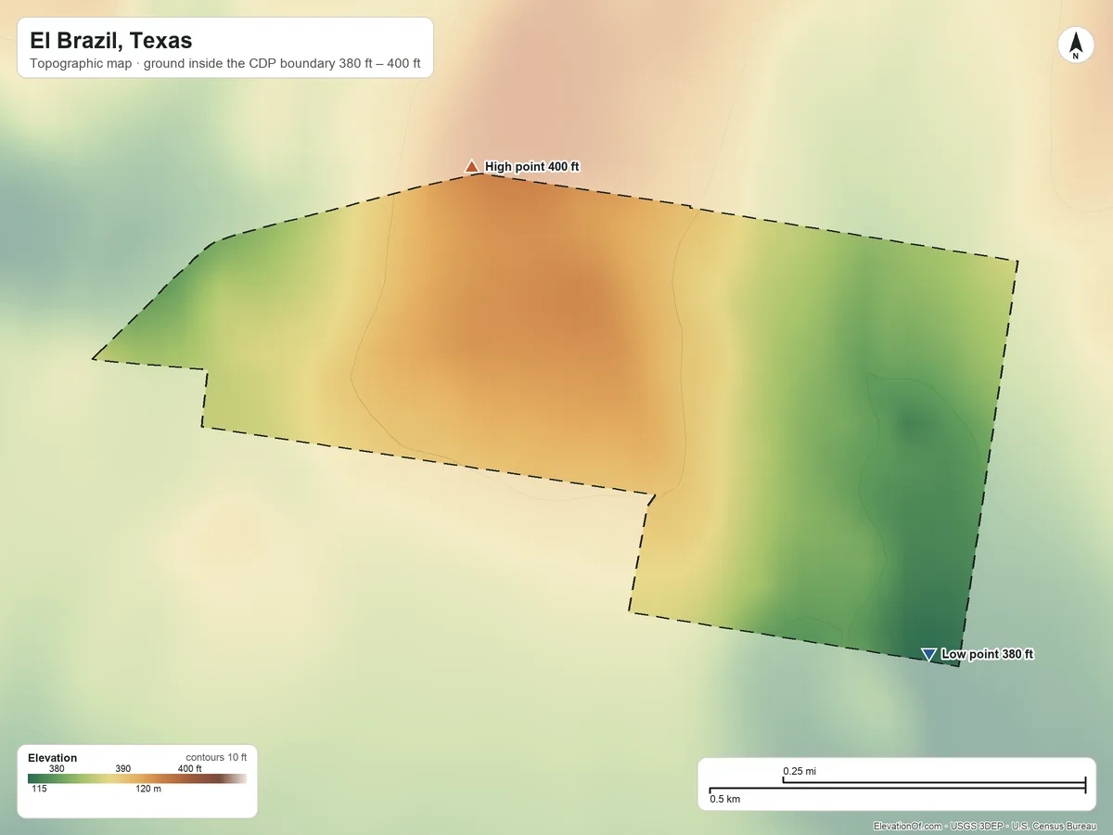Click the blue low point triangle marker

(928, 655)
